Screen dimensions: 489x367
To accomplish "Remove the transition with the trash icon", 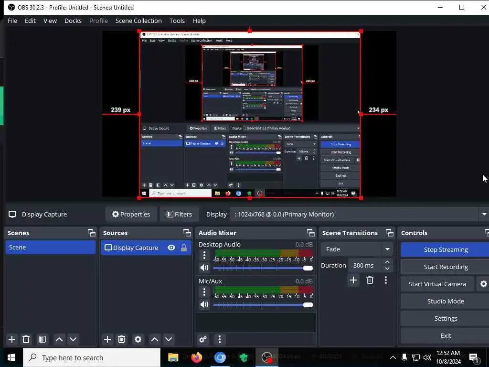I will 370,280.
